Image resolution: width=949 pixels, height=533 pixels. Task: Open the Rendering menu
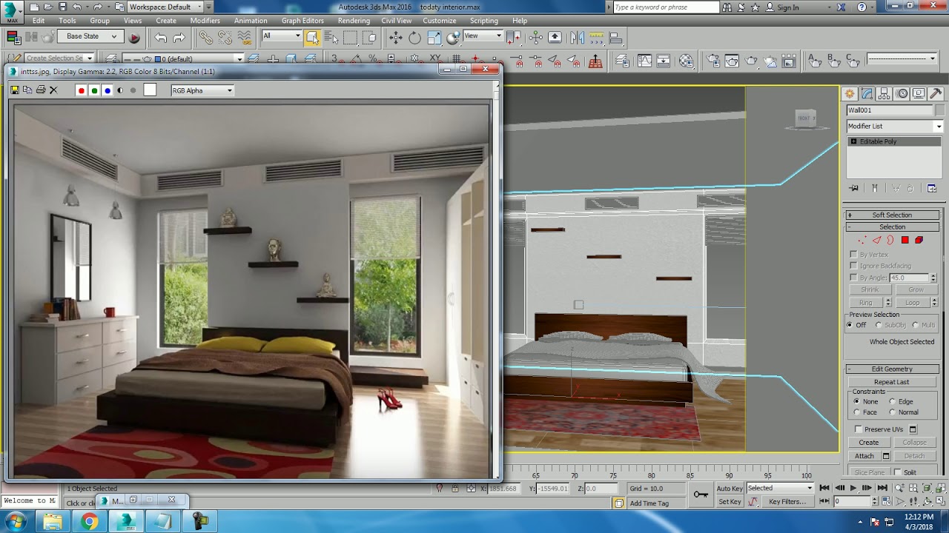(x=354, y=21)
